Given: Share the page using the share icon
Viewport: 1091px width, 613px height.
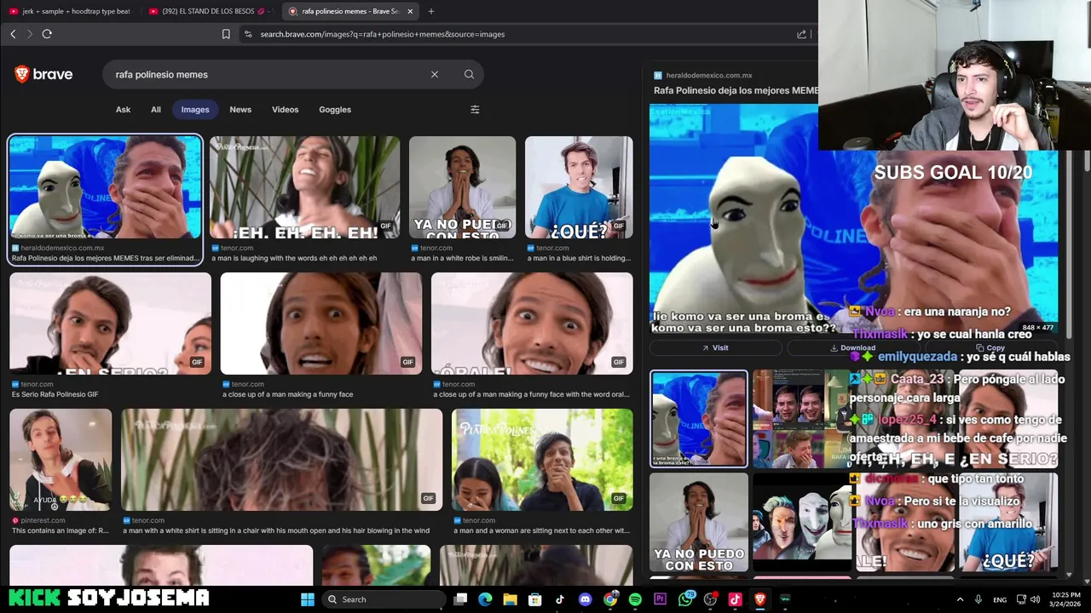Looking at the screenshot, I should pyautogui.click(x=801, y=34).
